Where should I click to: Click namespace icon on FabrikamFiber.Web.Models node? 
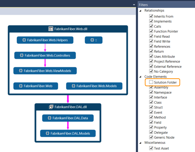(73, 86)
